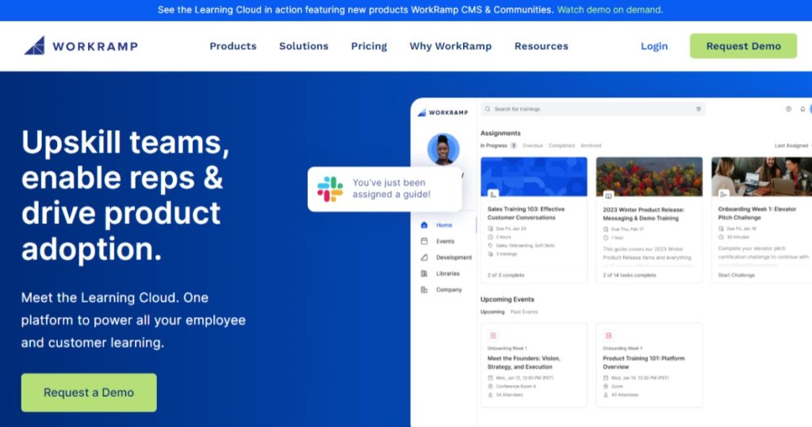Screen dimensions: 812x427
Task: Click the clock icon beside 30 minutes
Action: pos(721,237)
